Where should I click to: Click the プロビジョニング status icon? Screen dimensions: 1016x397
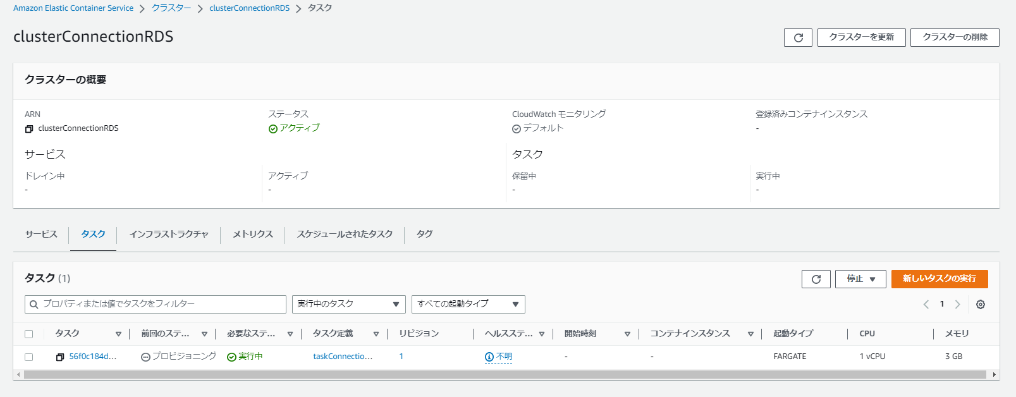pos(145,357)
